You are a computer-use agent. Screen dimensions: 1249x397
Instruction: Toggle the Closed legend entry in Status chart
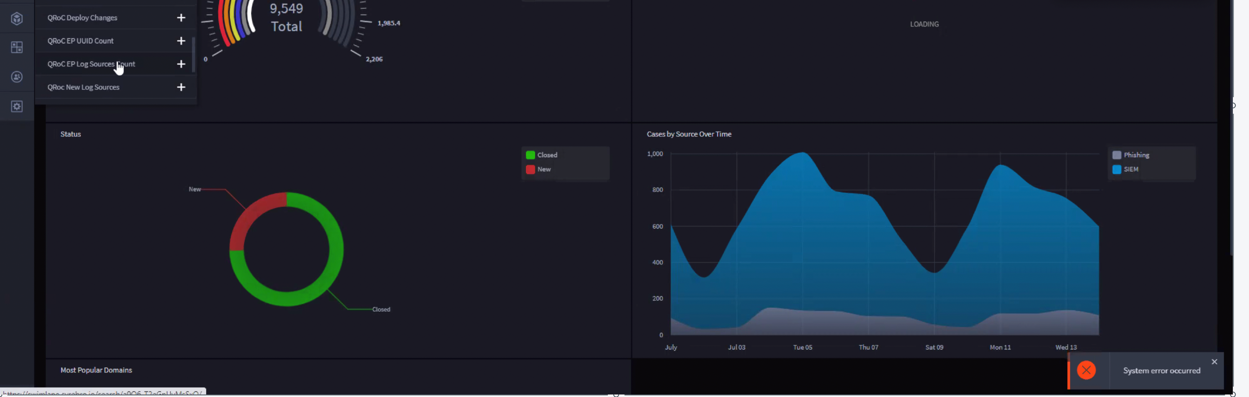[542, 155]
